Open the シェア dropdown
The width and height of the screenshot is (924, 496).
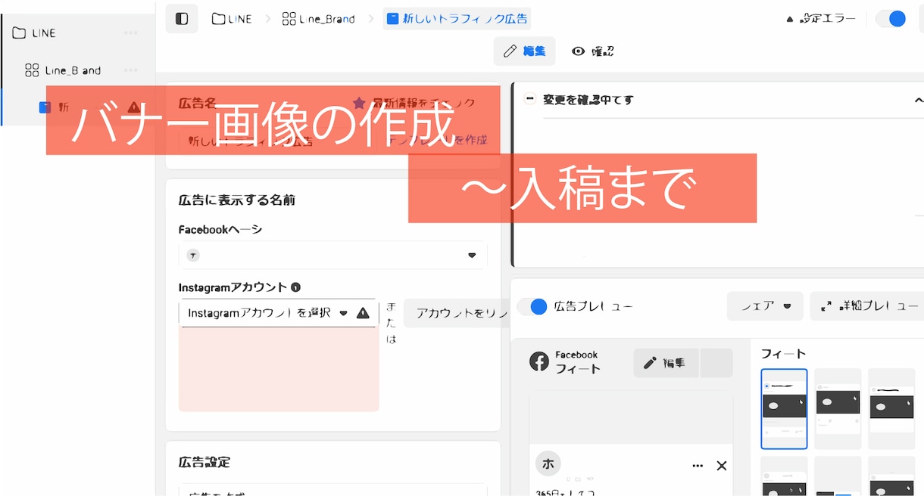[x=765, y=305]
